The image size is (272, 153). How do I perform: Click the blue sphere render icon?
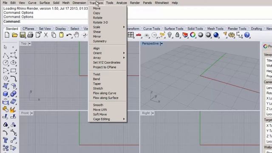coord(216,35)
